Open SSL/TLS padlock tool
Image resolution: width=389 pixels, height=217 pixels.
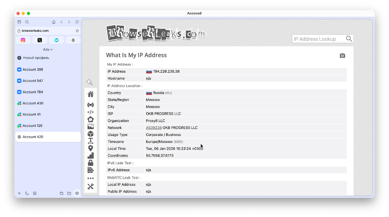tap(90, 163)
